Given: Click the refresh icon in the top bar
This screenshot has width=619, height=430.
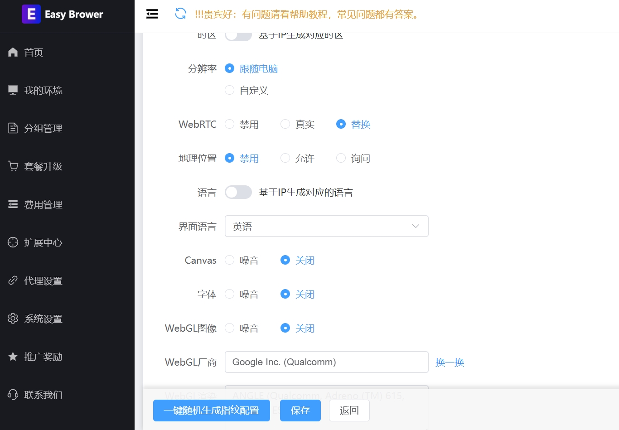Looking at the screenshot, I should click(180, 14).
